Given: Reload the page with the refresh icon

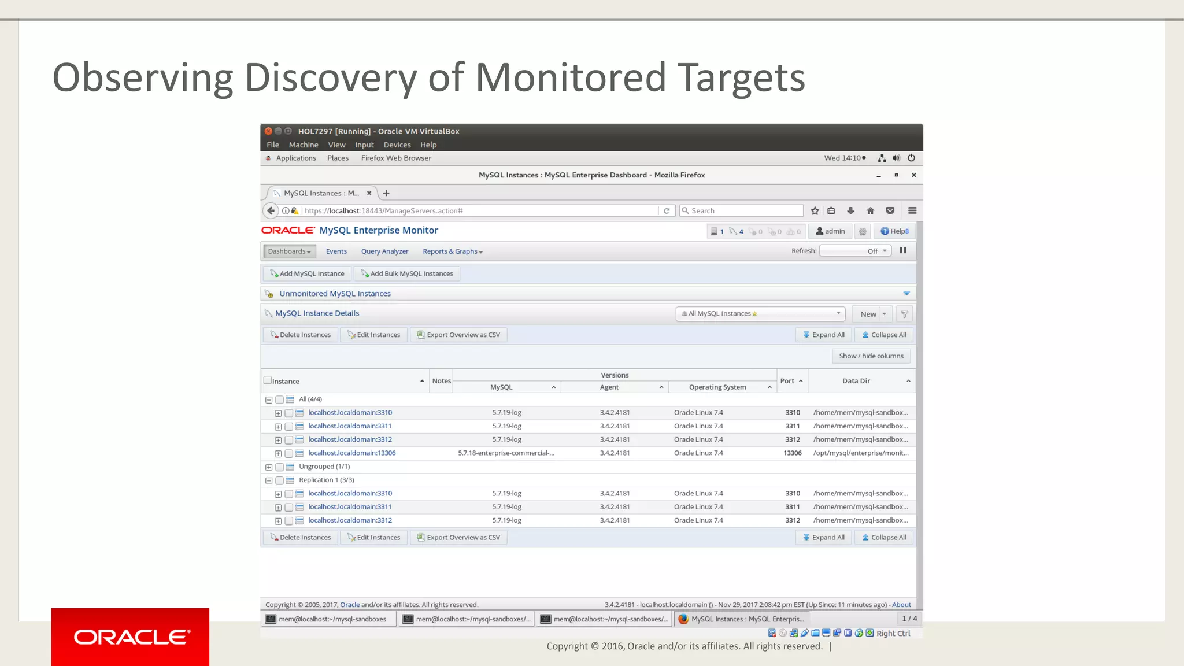Looking at the screenshot, I should [x=667, y=211].
